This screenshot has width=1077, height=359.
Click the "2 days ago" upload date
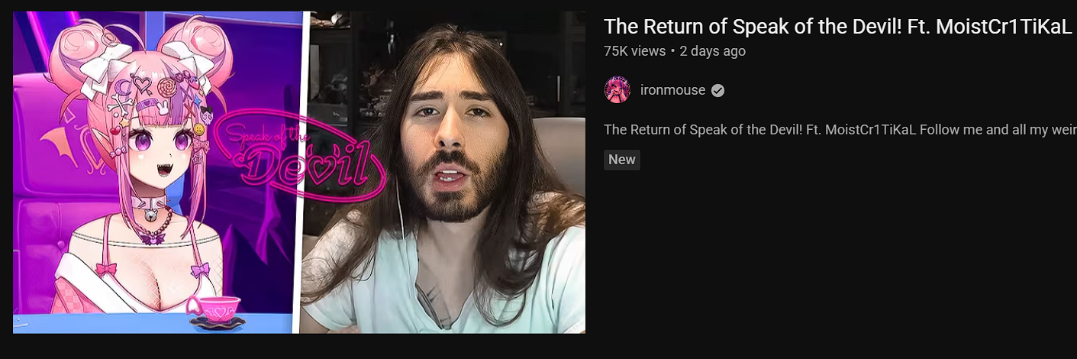click(712, 51)
